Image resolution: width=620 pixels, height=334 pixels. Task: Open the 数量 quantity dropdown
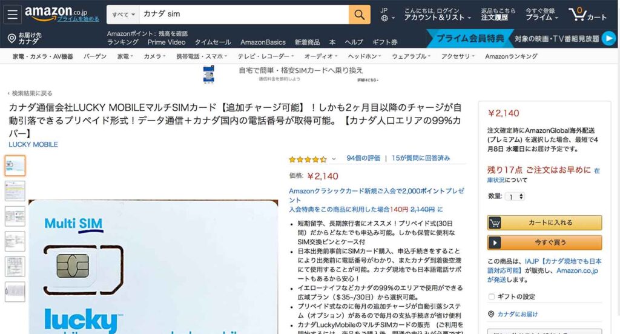pyautogui.click(x=515, y=196)
